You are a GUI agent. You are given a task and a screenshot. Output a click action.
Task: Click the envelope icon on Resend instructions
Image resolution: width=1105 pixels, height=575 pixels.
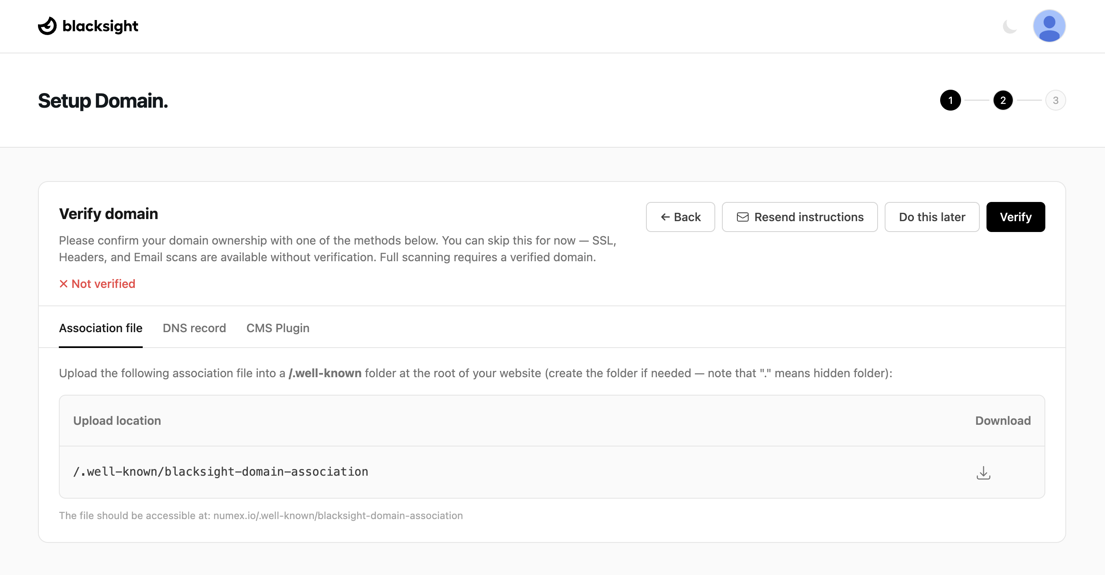(x=742, y=217)
